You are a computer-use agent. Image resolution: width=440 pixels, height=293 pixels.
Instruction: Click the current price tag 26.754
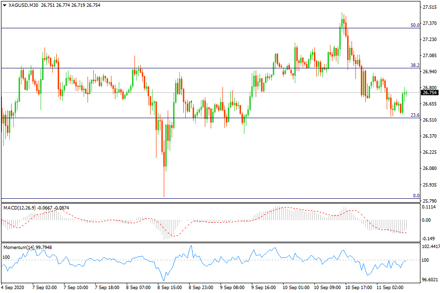(x=429, y=93)
